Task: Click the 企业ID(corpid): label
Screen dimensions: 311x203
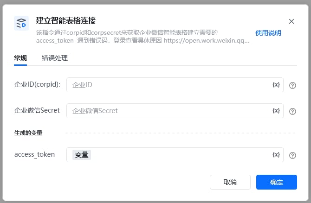Action: tap(37, 84)
